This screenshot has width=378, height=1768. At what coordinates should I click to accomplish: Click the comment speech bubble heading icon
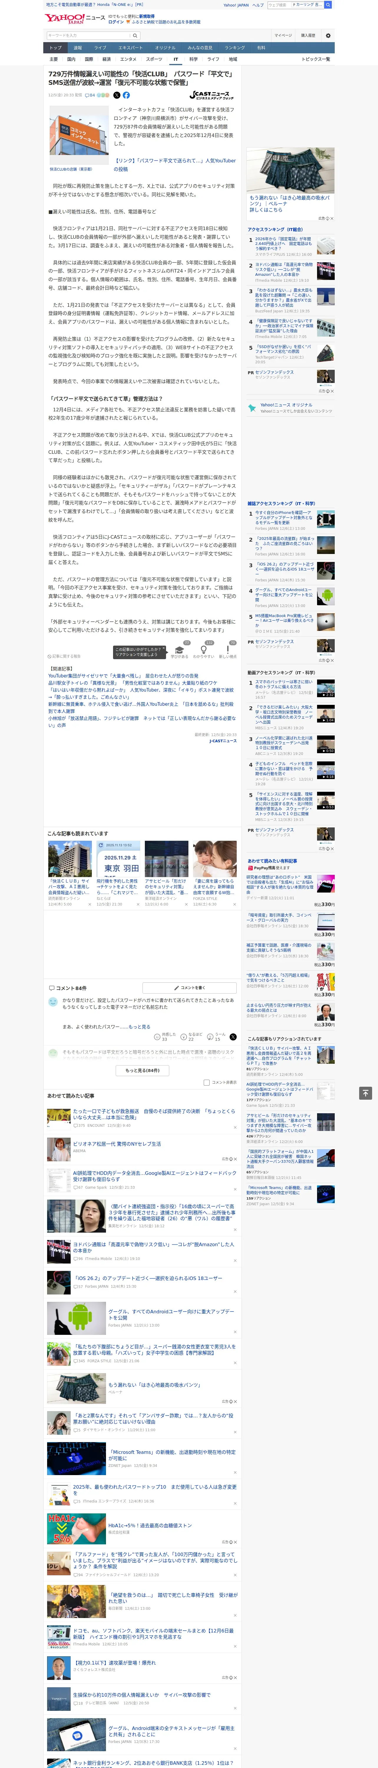click(x=52, y=988)
